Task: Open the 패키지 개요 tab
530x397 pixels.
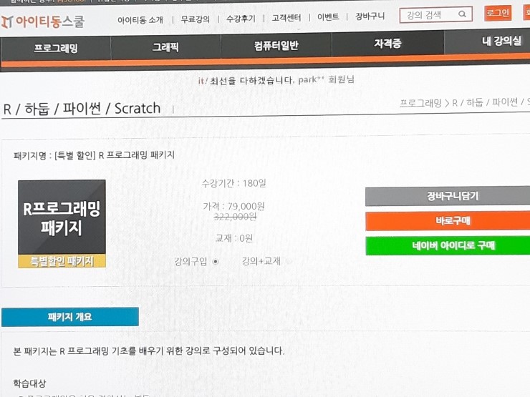Action: [x=70, y=317]
